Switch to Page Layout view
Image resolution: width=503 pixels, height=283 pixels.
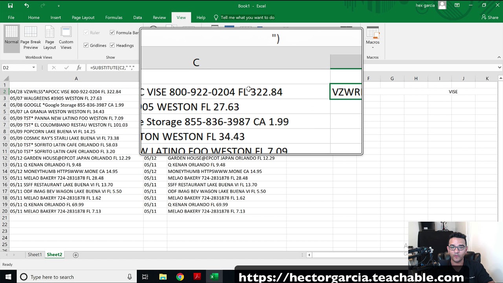click(50, 39)
